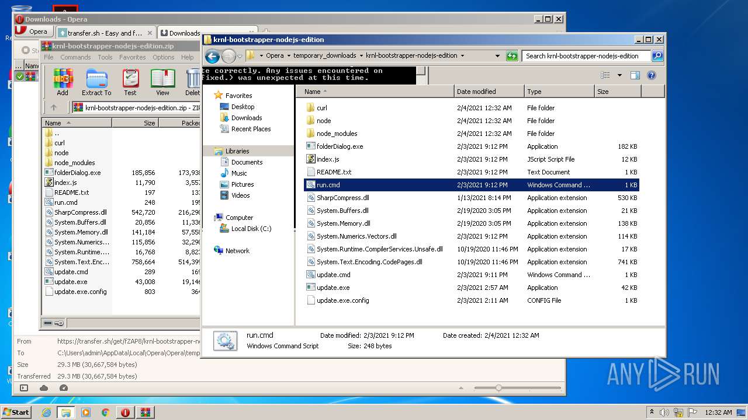Click the Explorer Forward navigation button
This screenshot has width=748, height=420.
click(228, 56)
